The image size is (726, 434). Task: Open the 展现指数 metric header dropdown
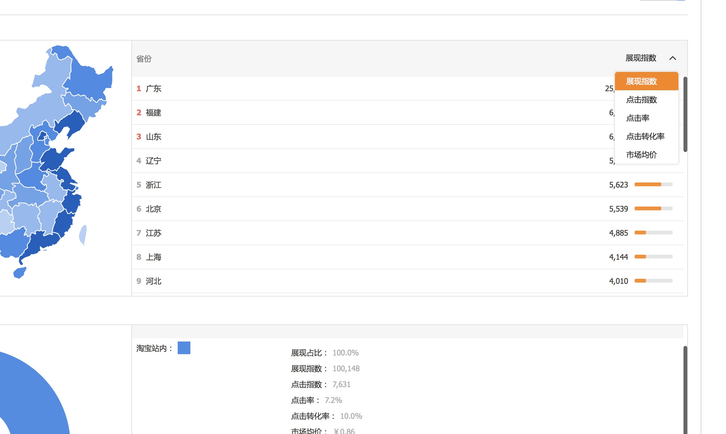click(640, 58)
